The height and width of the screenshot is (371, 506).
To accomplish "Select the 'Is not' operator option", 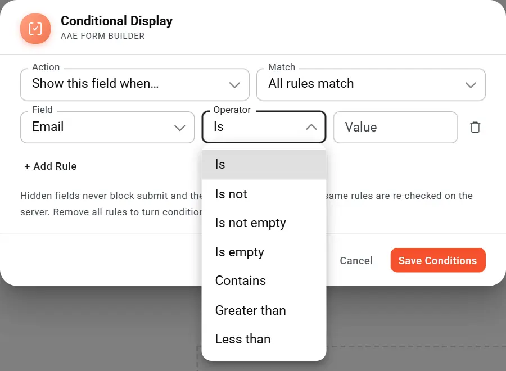I will 264,194.
